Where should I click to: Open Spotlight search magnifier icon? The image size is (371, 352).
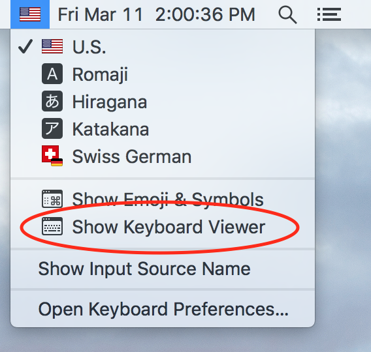pyautogui.click(x=287, y=15)
